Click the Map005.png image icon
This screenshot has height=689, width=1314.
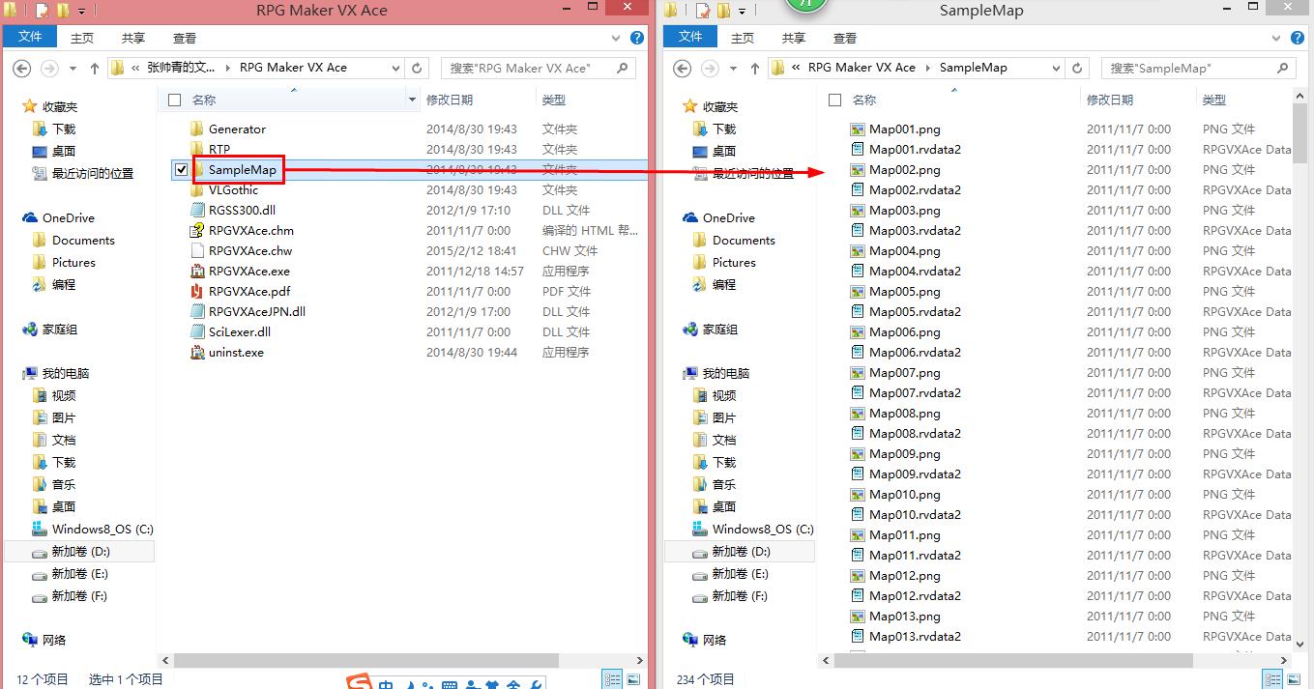click(858, 291)
